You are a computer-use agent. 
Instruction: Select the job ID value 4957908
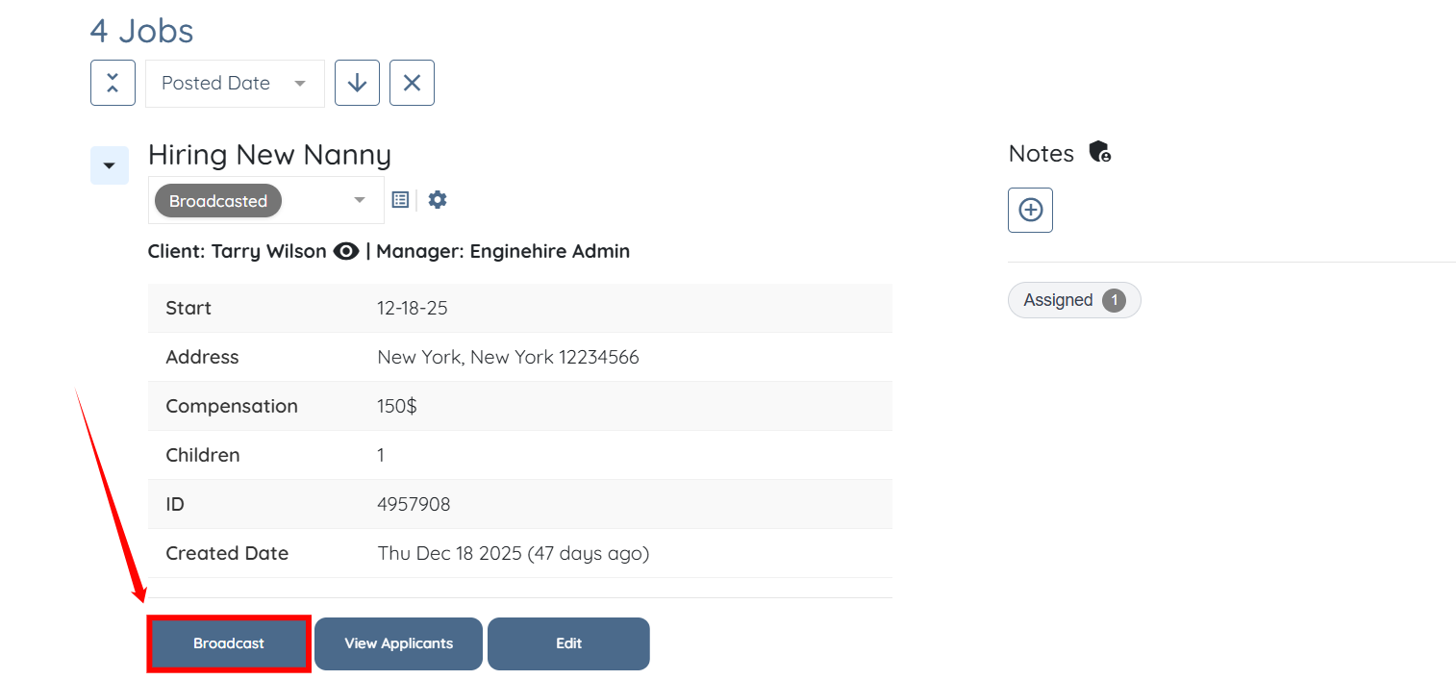[x=414, y=504]
